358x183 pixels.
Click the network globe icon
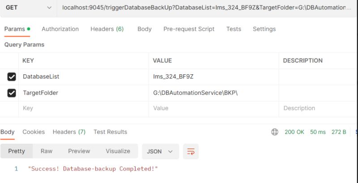[275, 132]
